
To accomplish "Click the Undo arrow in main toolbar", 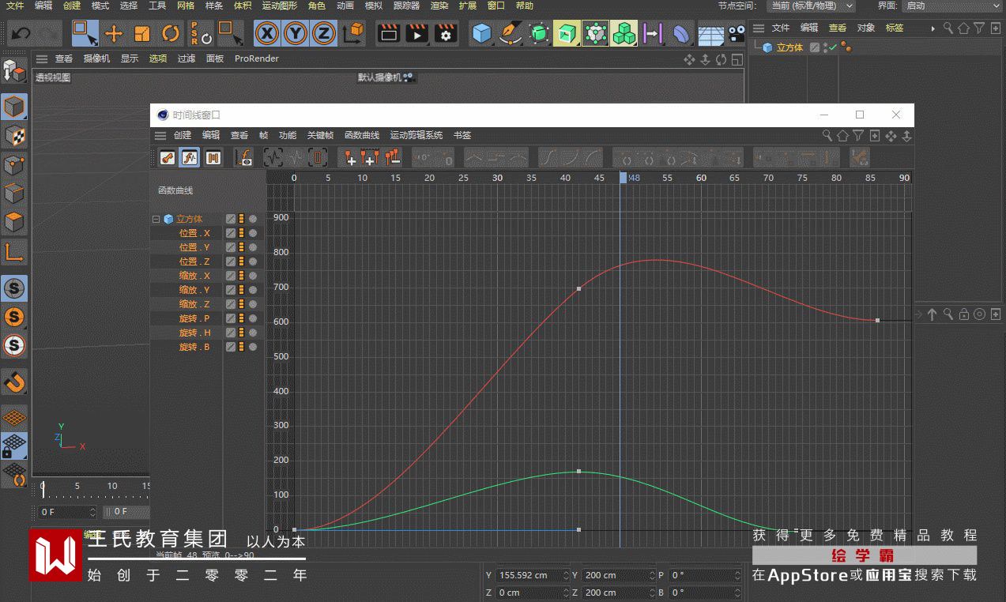I will pos(21,34).
